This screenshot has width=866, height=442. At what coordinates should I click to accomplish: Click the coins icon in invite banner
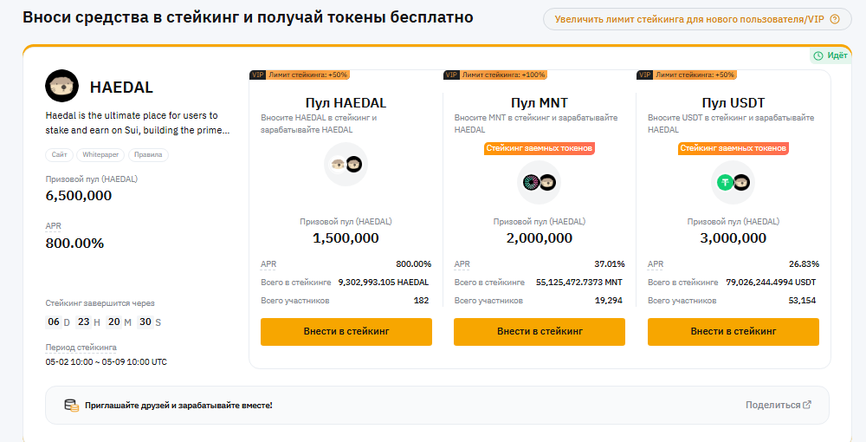tap(72, 405)
